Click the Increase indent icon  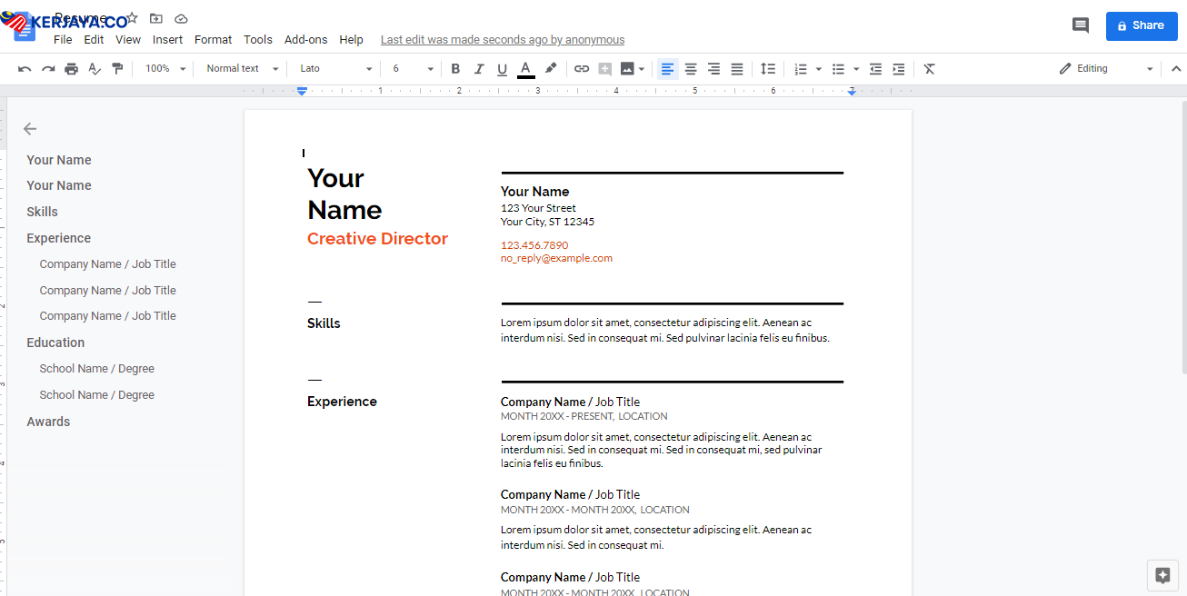coord(899,69)
